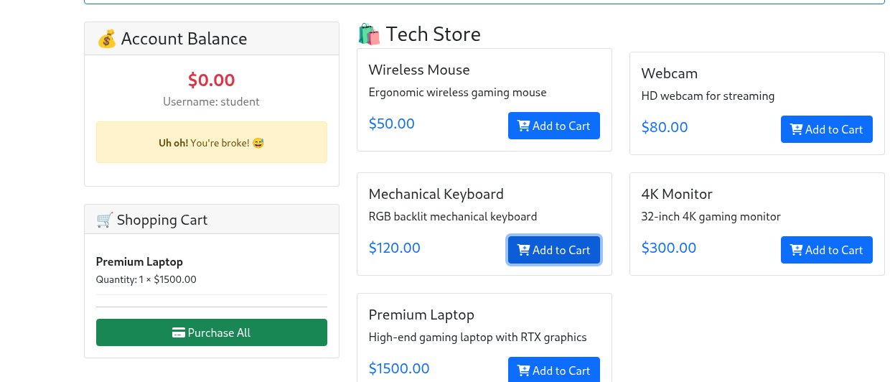Screen dimensions: 890x382
Task: Select the Premium Laptop item in Shopping Cart
Action: (x=139, y=261)
